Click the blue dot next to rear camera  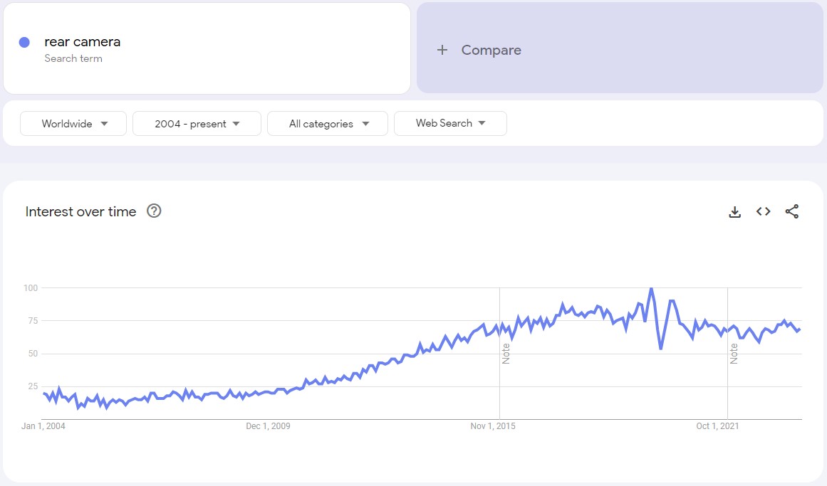[x=24, y=42]
